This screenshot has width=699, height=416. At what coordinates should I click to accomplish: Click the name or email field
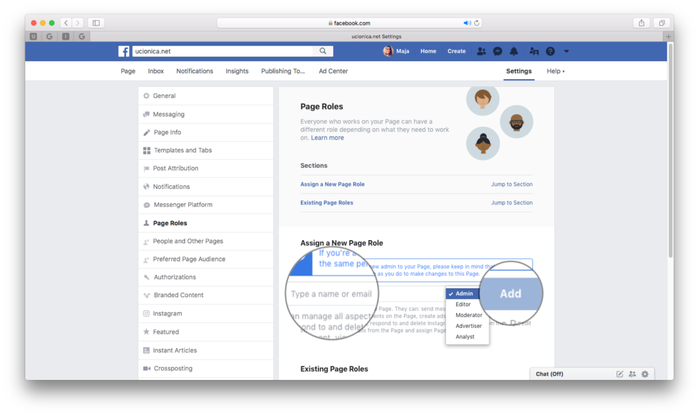(332, 294)
